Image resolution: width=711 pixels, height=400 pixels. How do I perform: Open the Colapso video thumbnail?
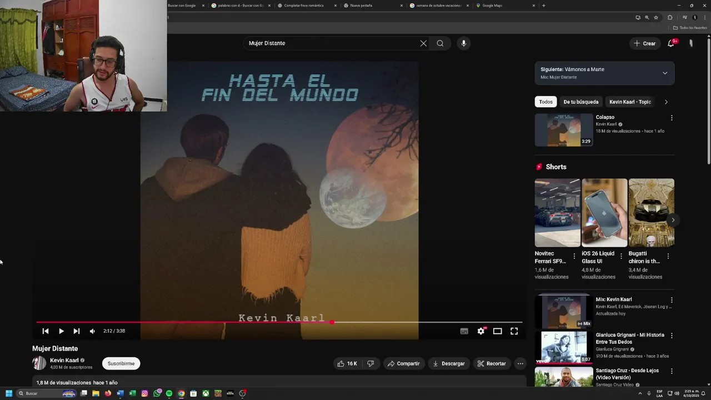pyautogui.click(x=564, y=130)
